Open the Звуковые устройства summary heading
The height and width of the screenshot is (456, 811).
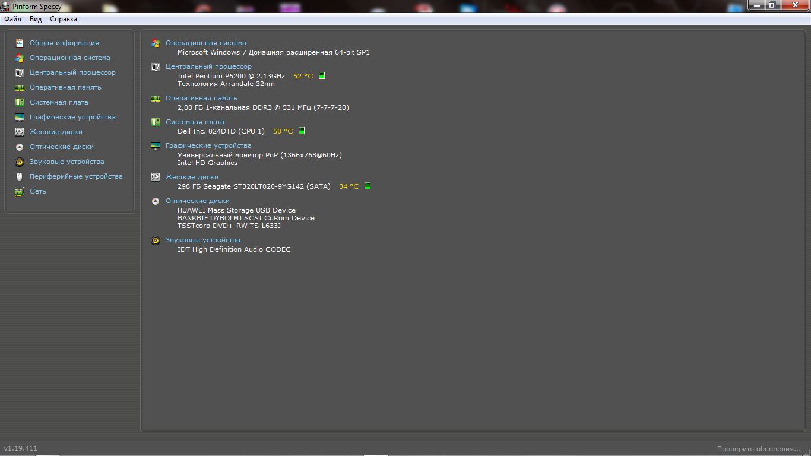point(203,240)
